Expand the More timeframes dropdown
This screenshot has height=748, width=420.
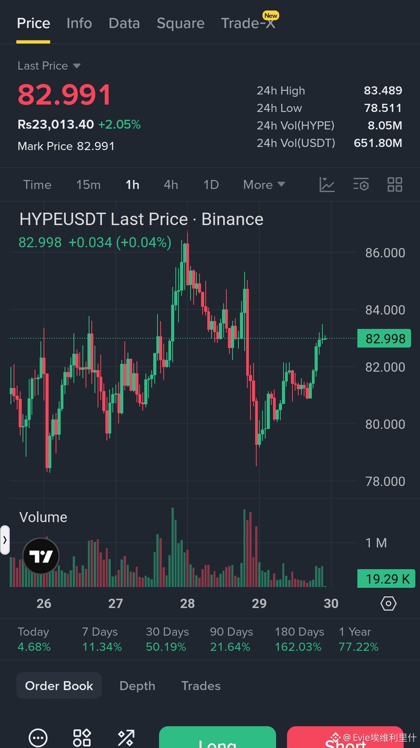click(x=264, y=185)
